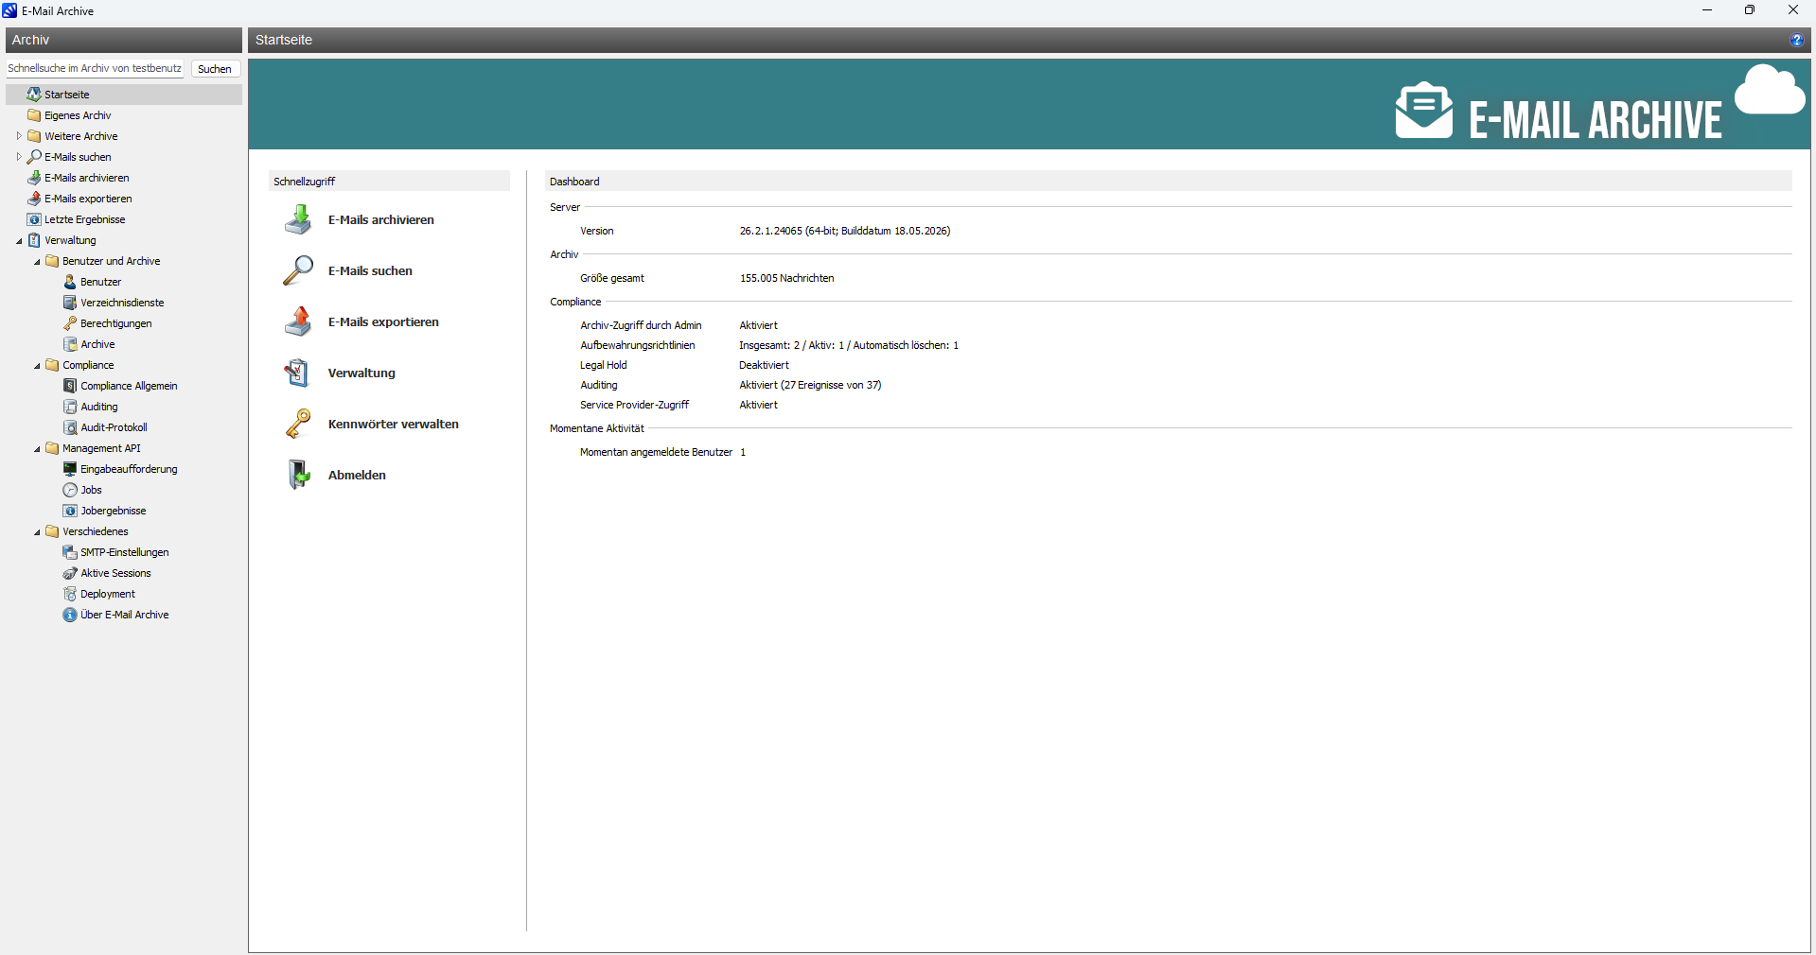This screenshot has height=955, width=1816.
Task: Click the large magnifier icon for E-Mails suchen
Action: (x=298, y=271)
